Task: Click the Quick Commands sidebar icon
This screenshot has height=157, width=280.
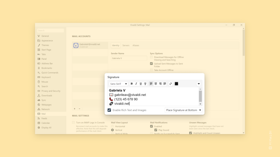Action: pyautogui.click(x=39, y=73)
